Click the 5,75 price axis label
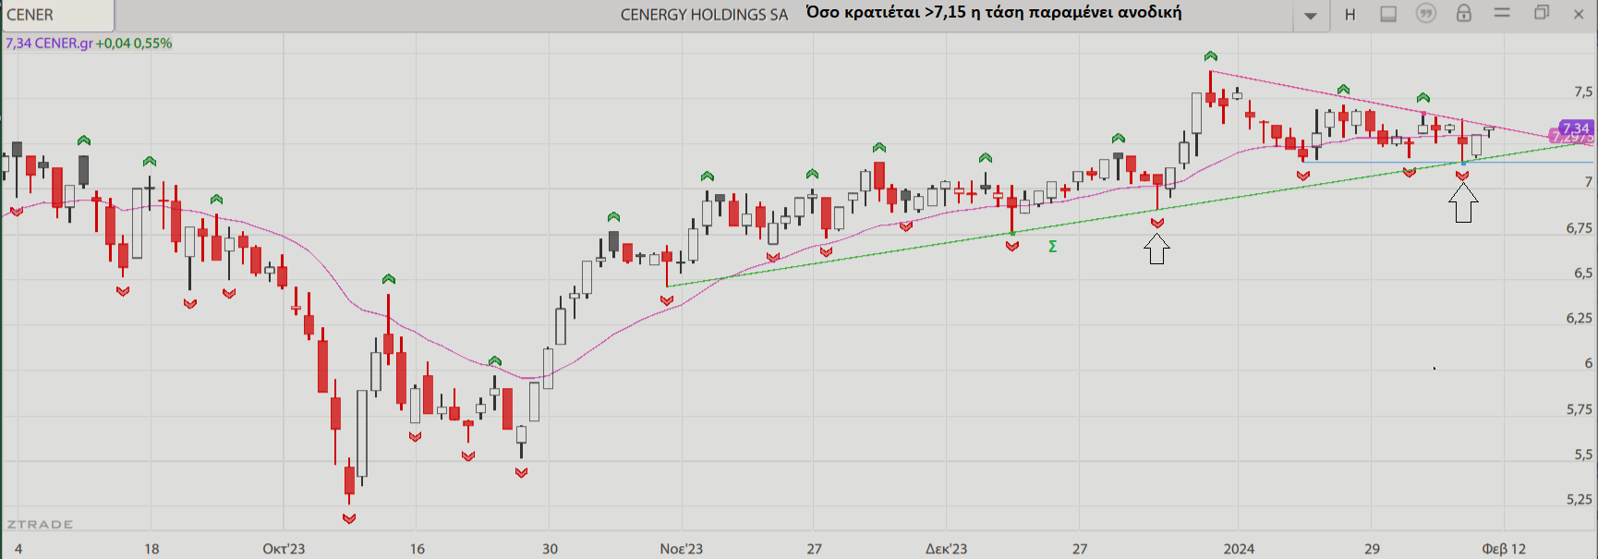The image size is (1598, 559). coord(1580,409)
